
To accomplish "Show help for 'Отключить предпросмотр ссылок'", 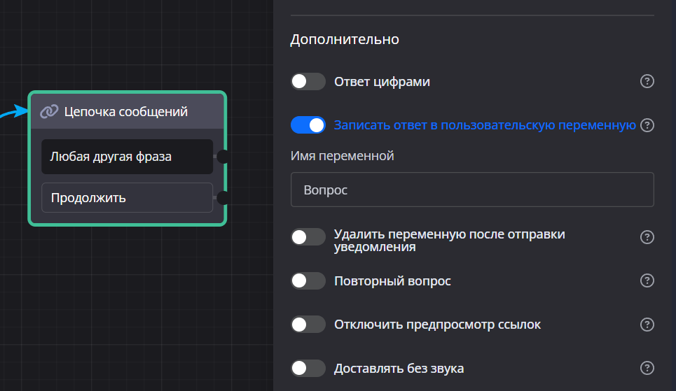I will tap(647, 325).
